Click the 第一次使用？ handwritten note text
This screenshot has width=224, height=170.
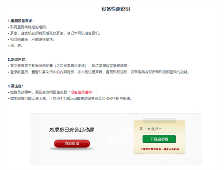tap(150, 129)
